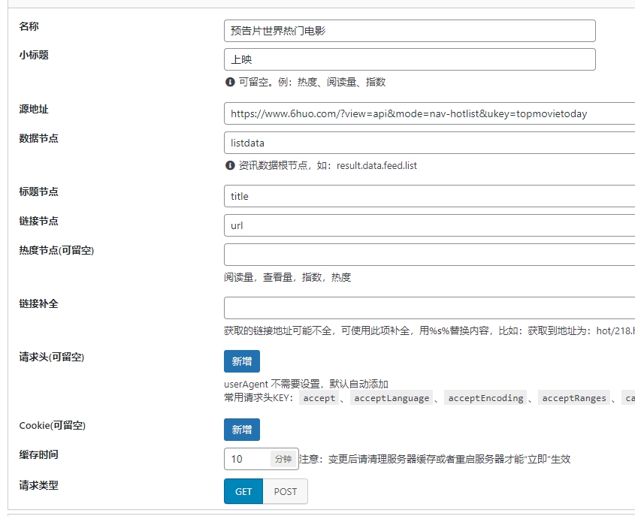Click the 链接补全 label
The image size is (635, 516).
pos(38,303)
